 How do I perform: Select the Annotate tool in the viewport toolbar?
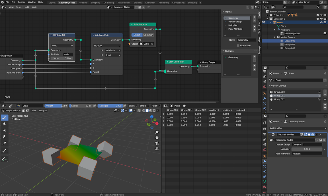[5, 159]
